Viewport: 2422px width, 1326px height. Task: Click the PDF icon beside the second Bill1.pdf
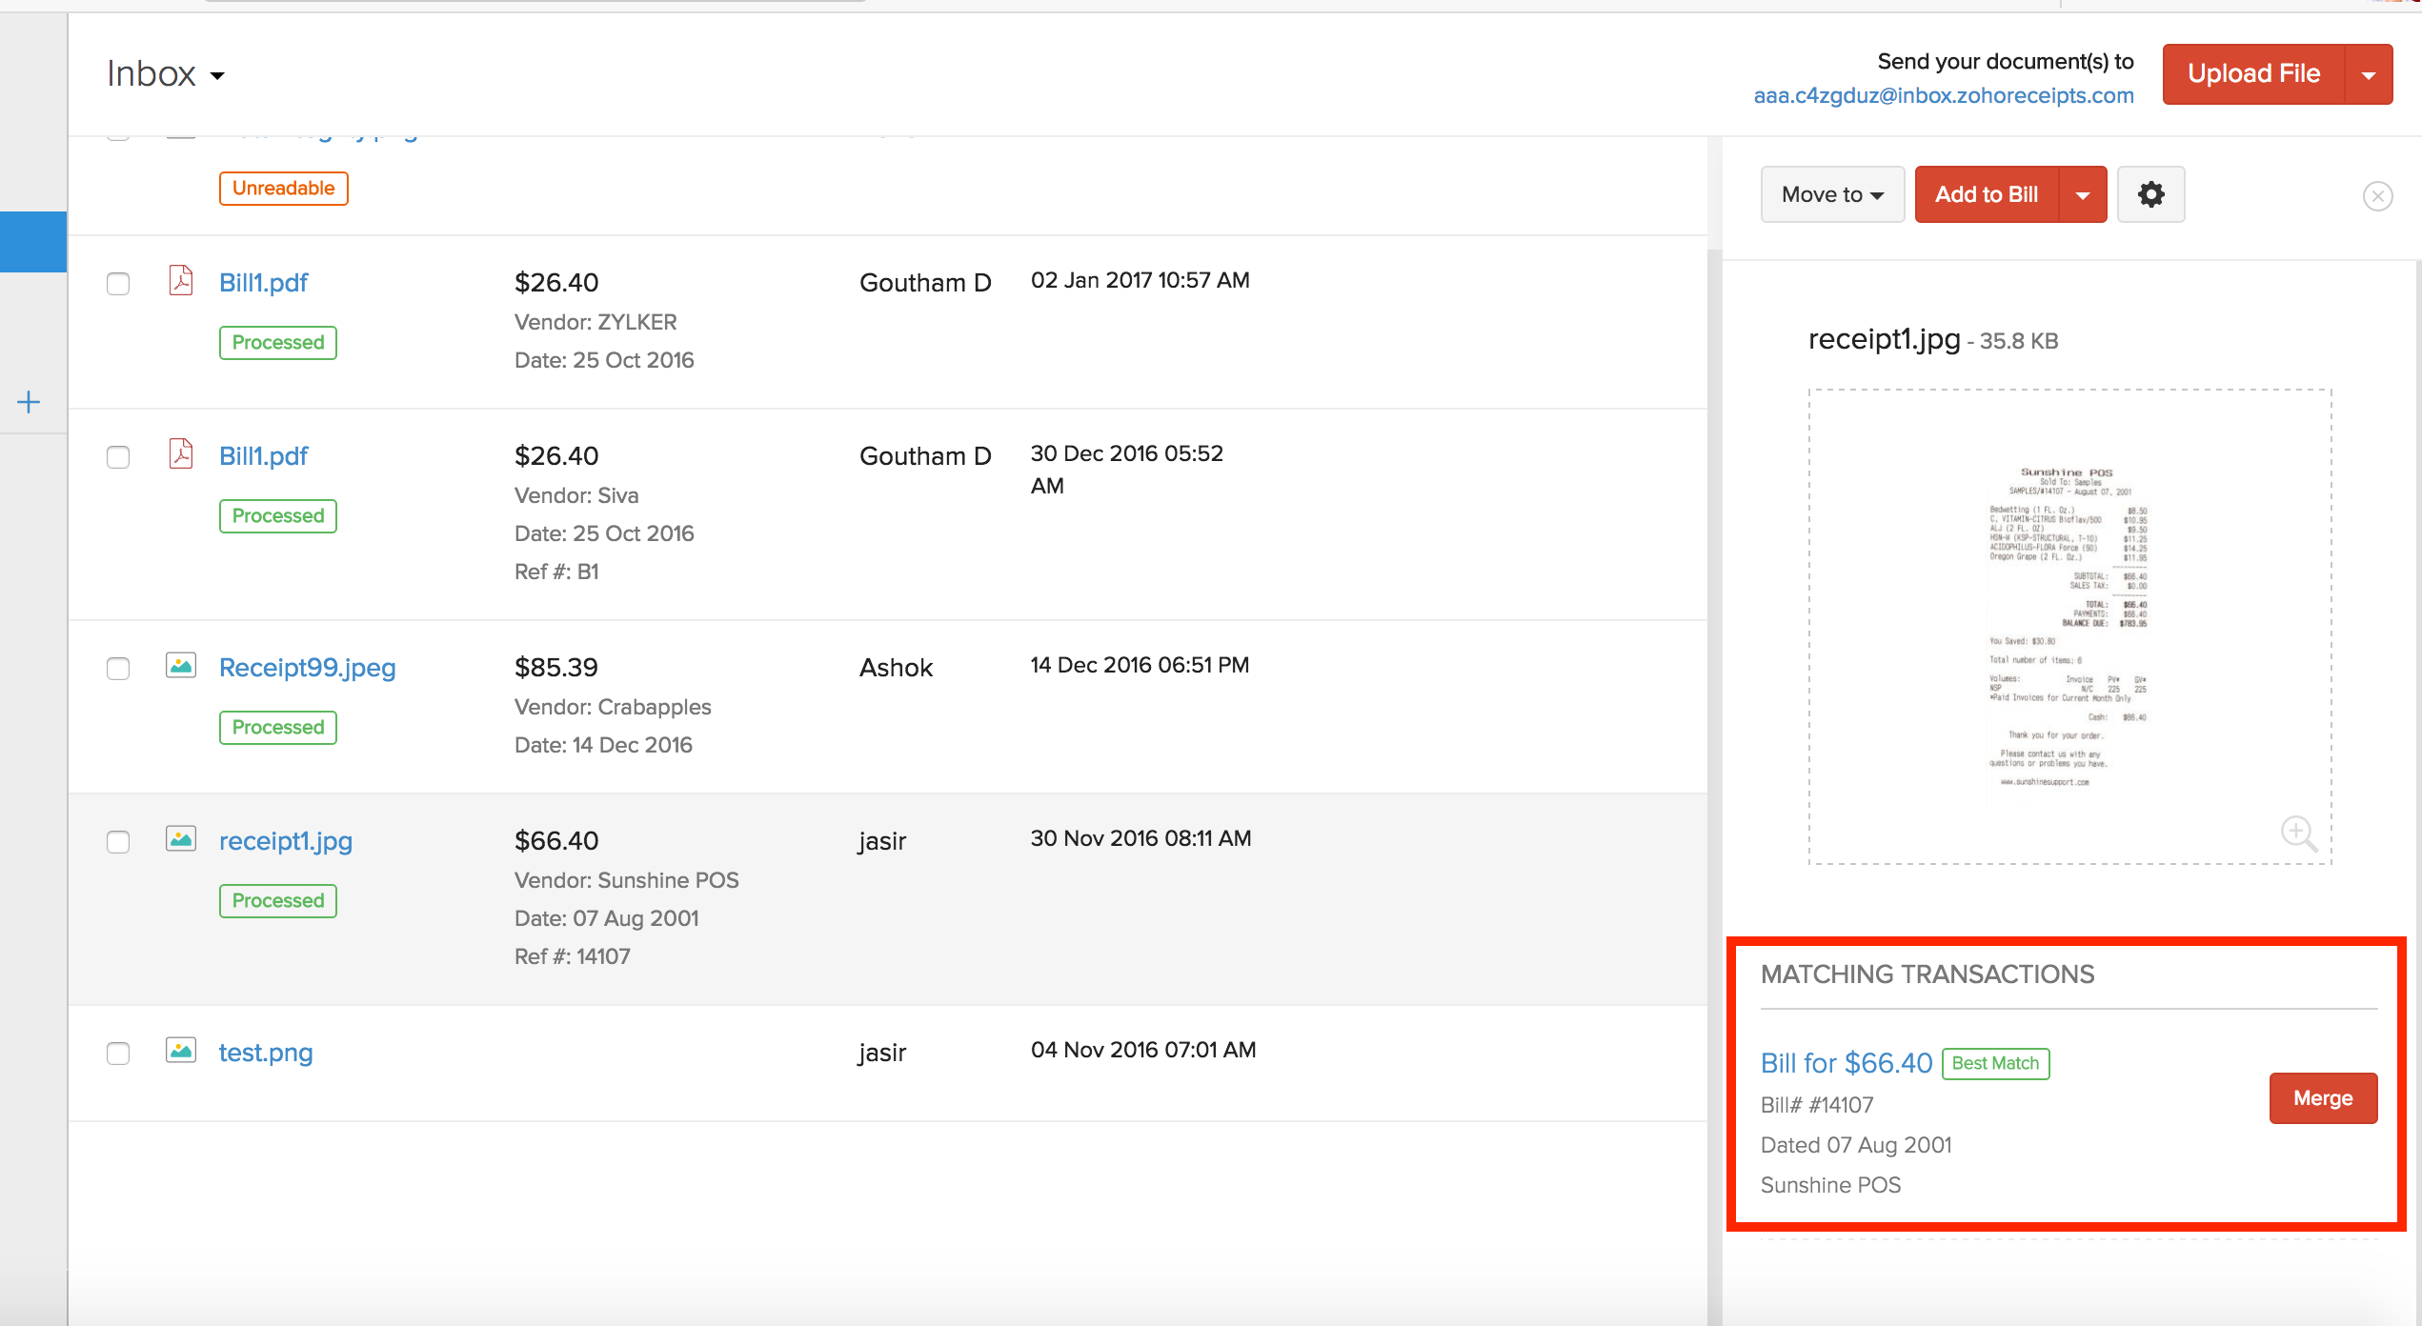click(180, 455)
